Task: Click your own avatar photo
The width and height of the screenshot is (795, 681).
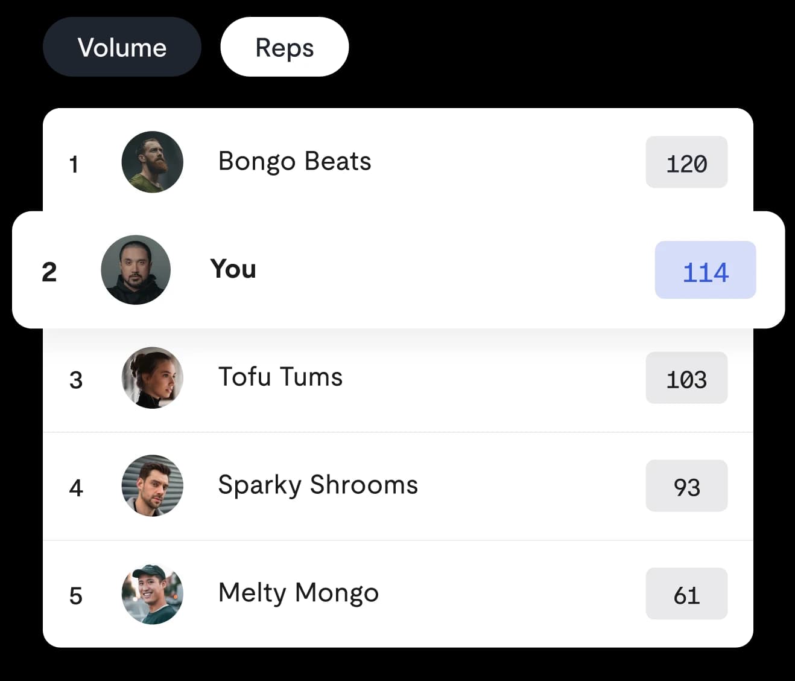Action: (x=136, y=270)
